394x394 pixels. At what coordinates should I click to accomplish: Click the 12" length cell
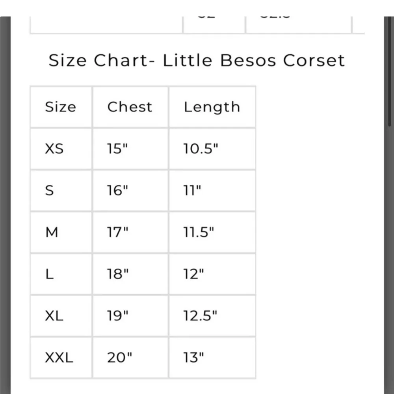(193, 274)
